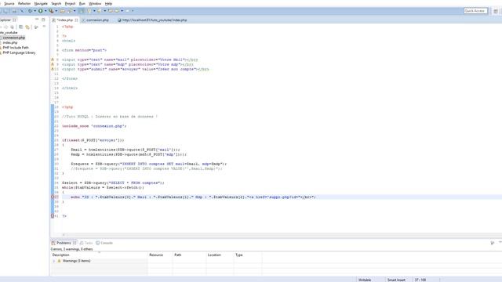This screenshot has height=282, width=502.
Task: Sort by the Location column header
Action: (220, 255)
